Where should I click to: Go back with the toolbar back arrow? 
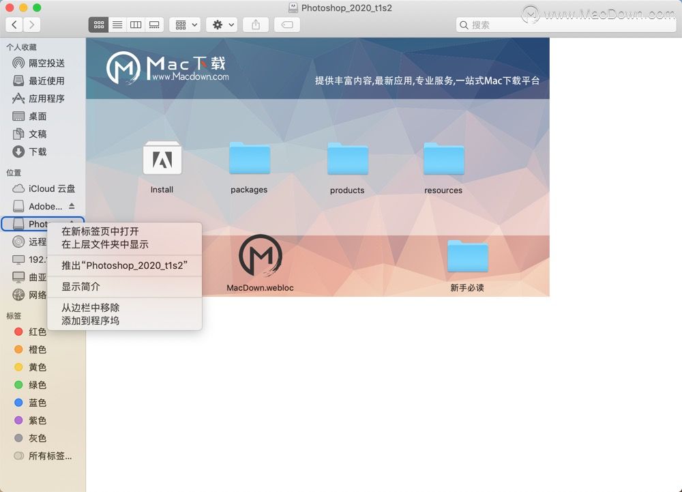click(14, 25)
